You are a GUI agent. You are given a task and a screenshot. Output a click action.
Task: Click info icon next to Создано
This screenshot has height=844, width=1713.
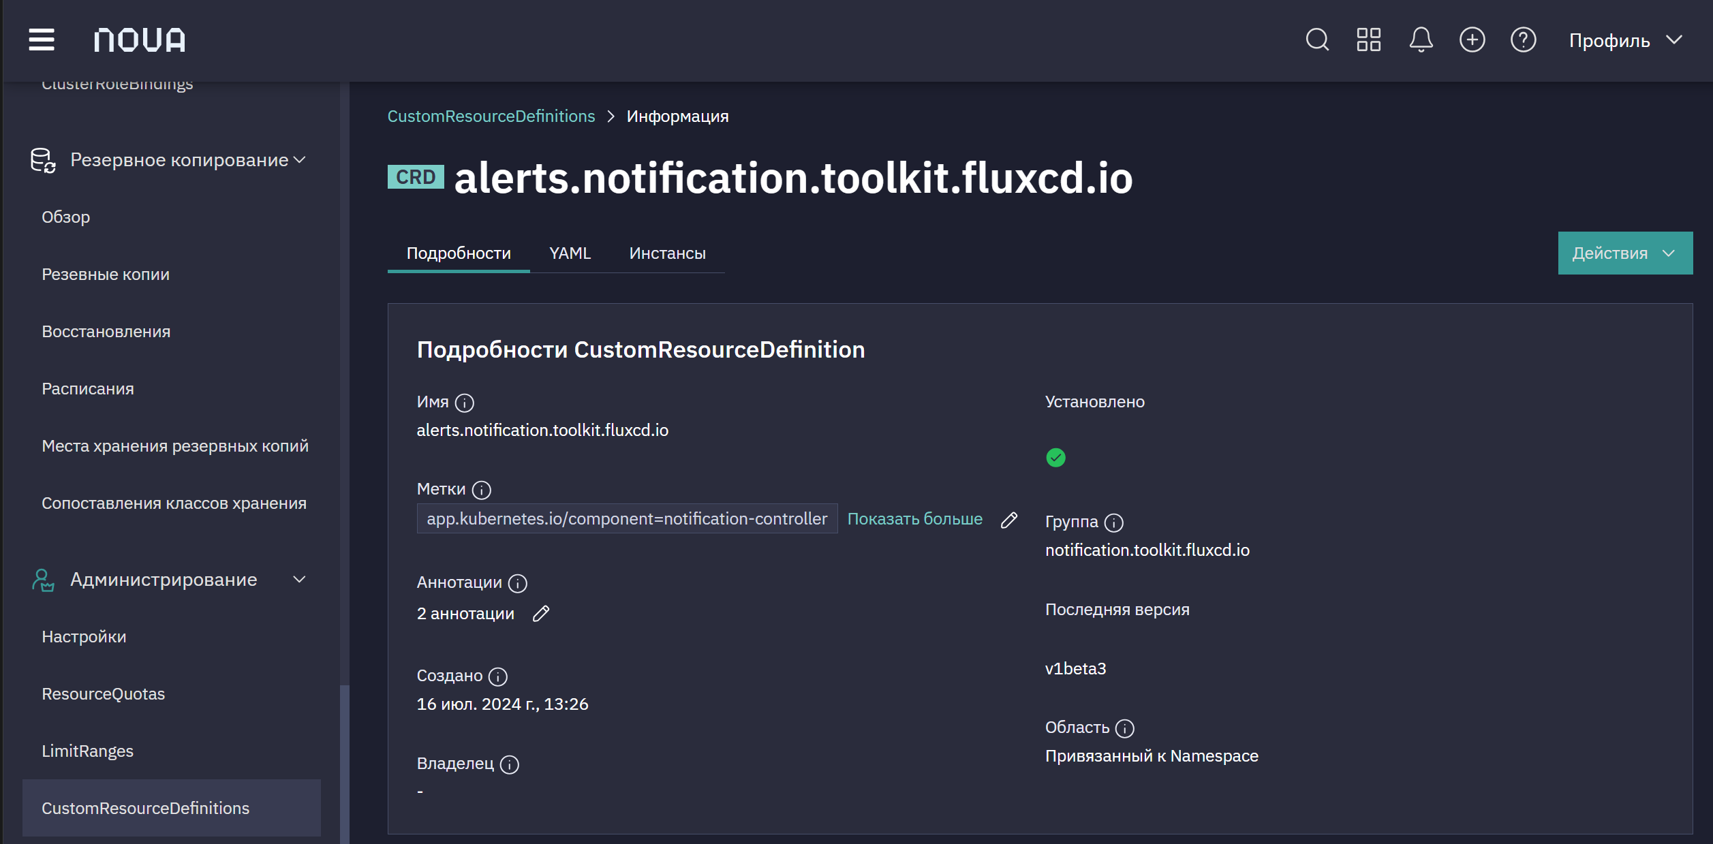click(498, 676)
